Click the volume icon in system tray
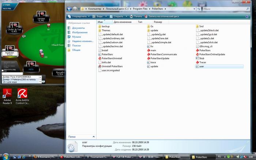 pyautogui.click(x=245, y=157)
